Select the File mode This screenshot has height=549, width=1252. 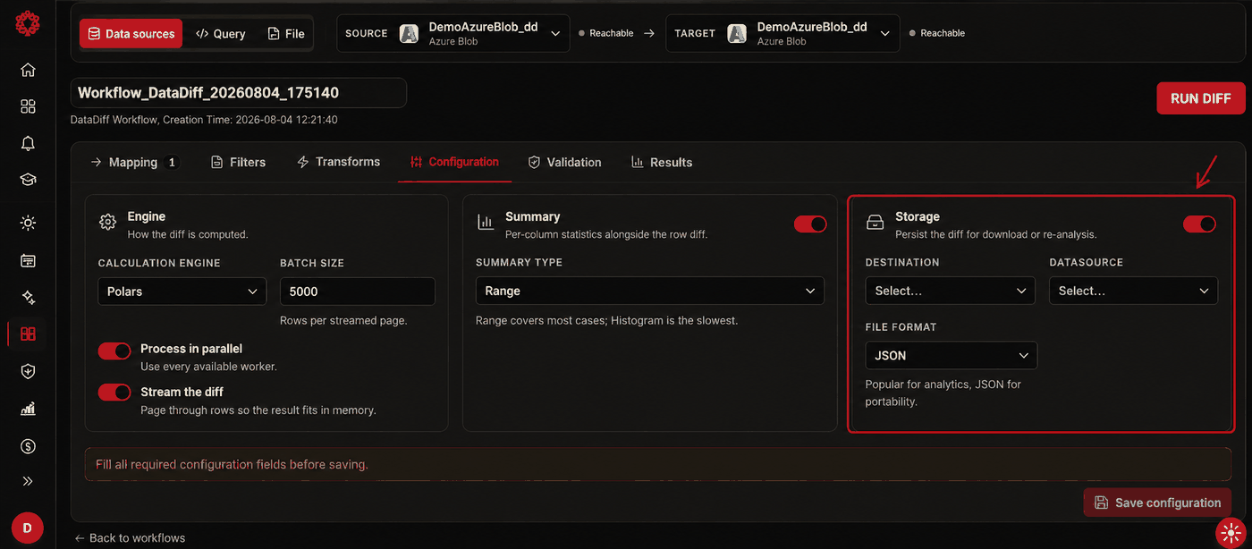(285, 33)
